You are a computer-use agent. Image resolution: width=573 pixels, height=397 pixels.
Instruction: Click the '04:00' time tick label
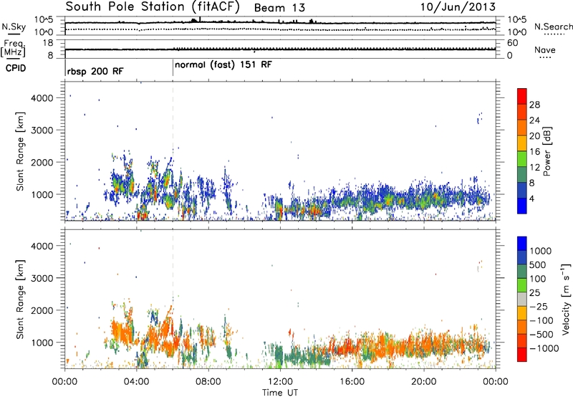click(x=136, y=382)
